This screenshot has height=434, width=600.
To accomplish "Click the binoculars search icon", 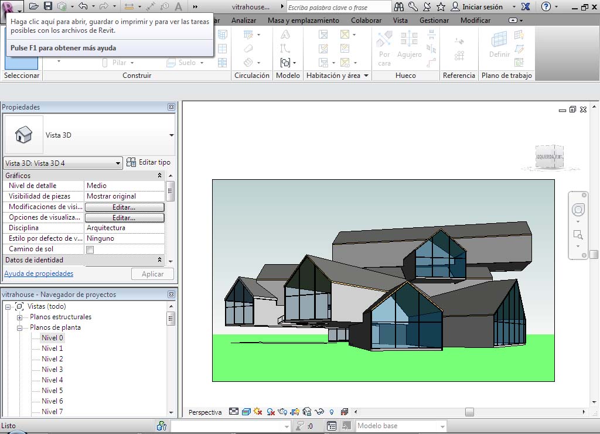I will click(x=399, y=7).
